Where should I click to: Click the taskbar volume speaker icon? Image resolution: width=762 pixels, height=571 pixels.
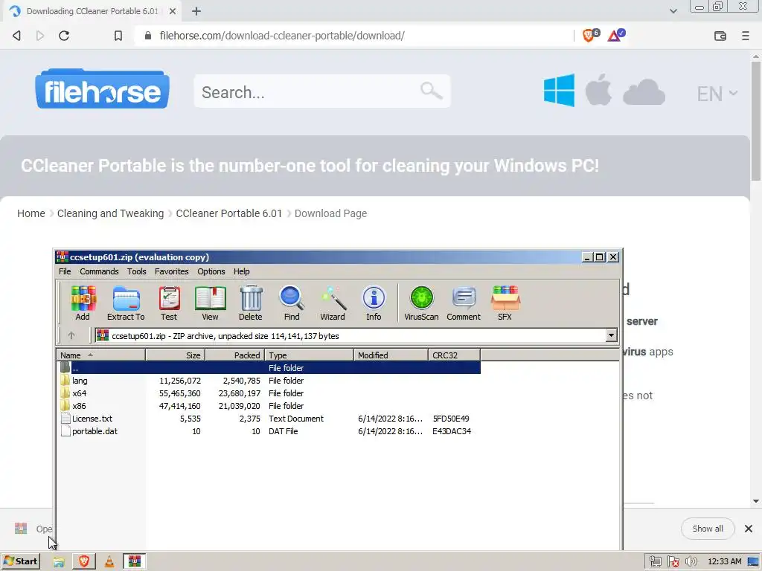pos(691,561)
